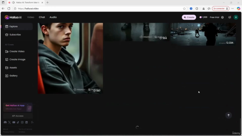This screenshot has height=136, width=242.
Task: Open the Terms of Service link
Action: (x=25, y=129)
